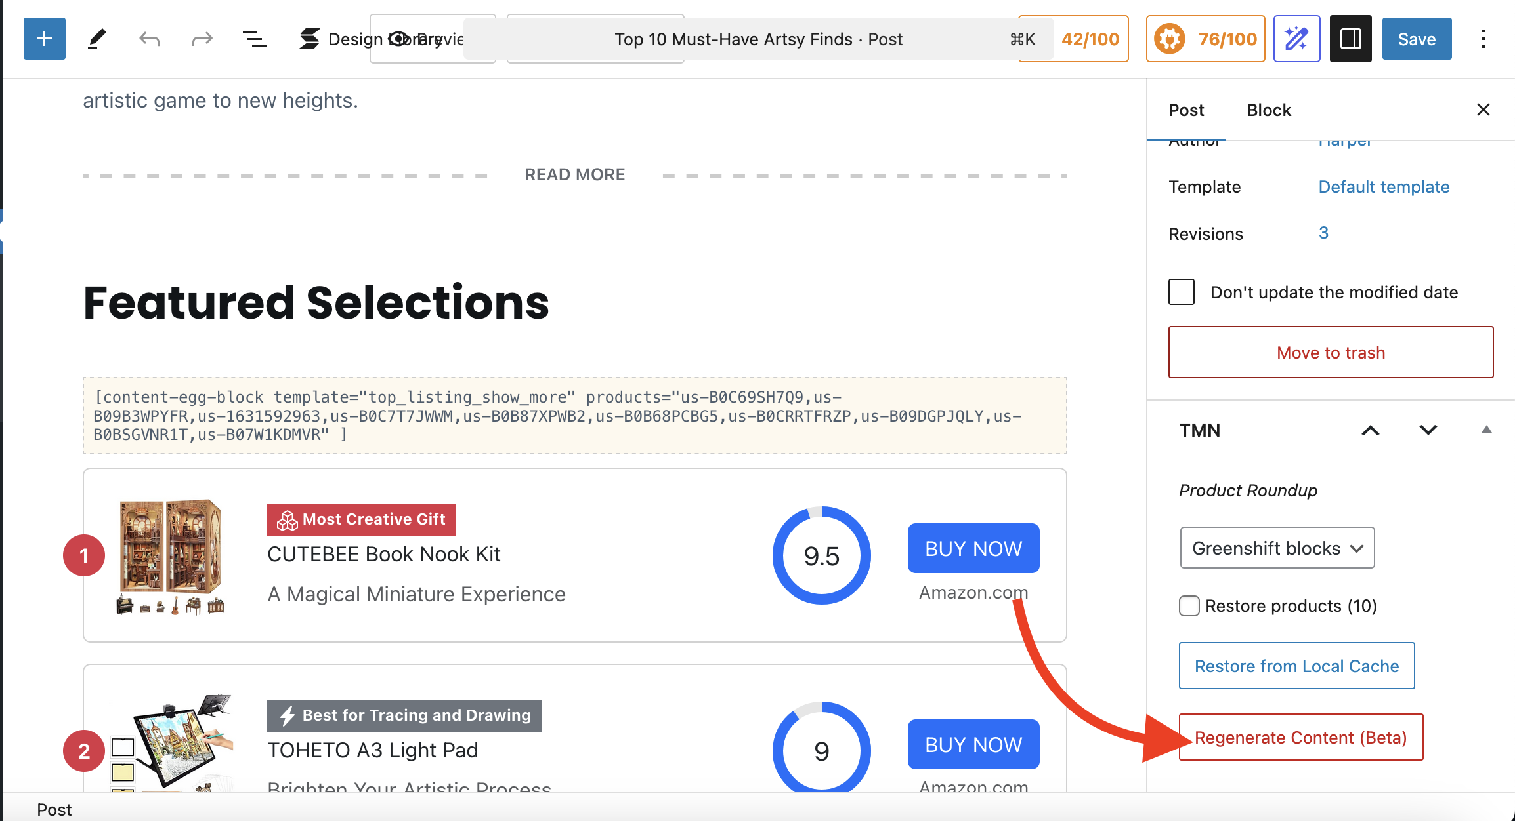Image resolution: width=1515 pixels, height=821 pixels.
Task: Toggle the settings sidebar panel icon
Action: click(x=1350, y=39)
